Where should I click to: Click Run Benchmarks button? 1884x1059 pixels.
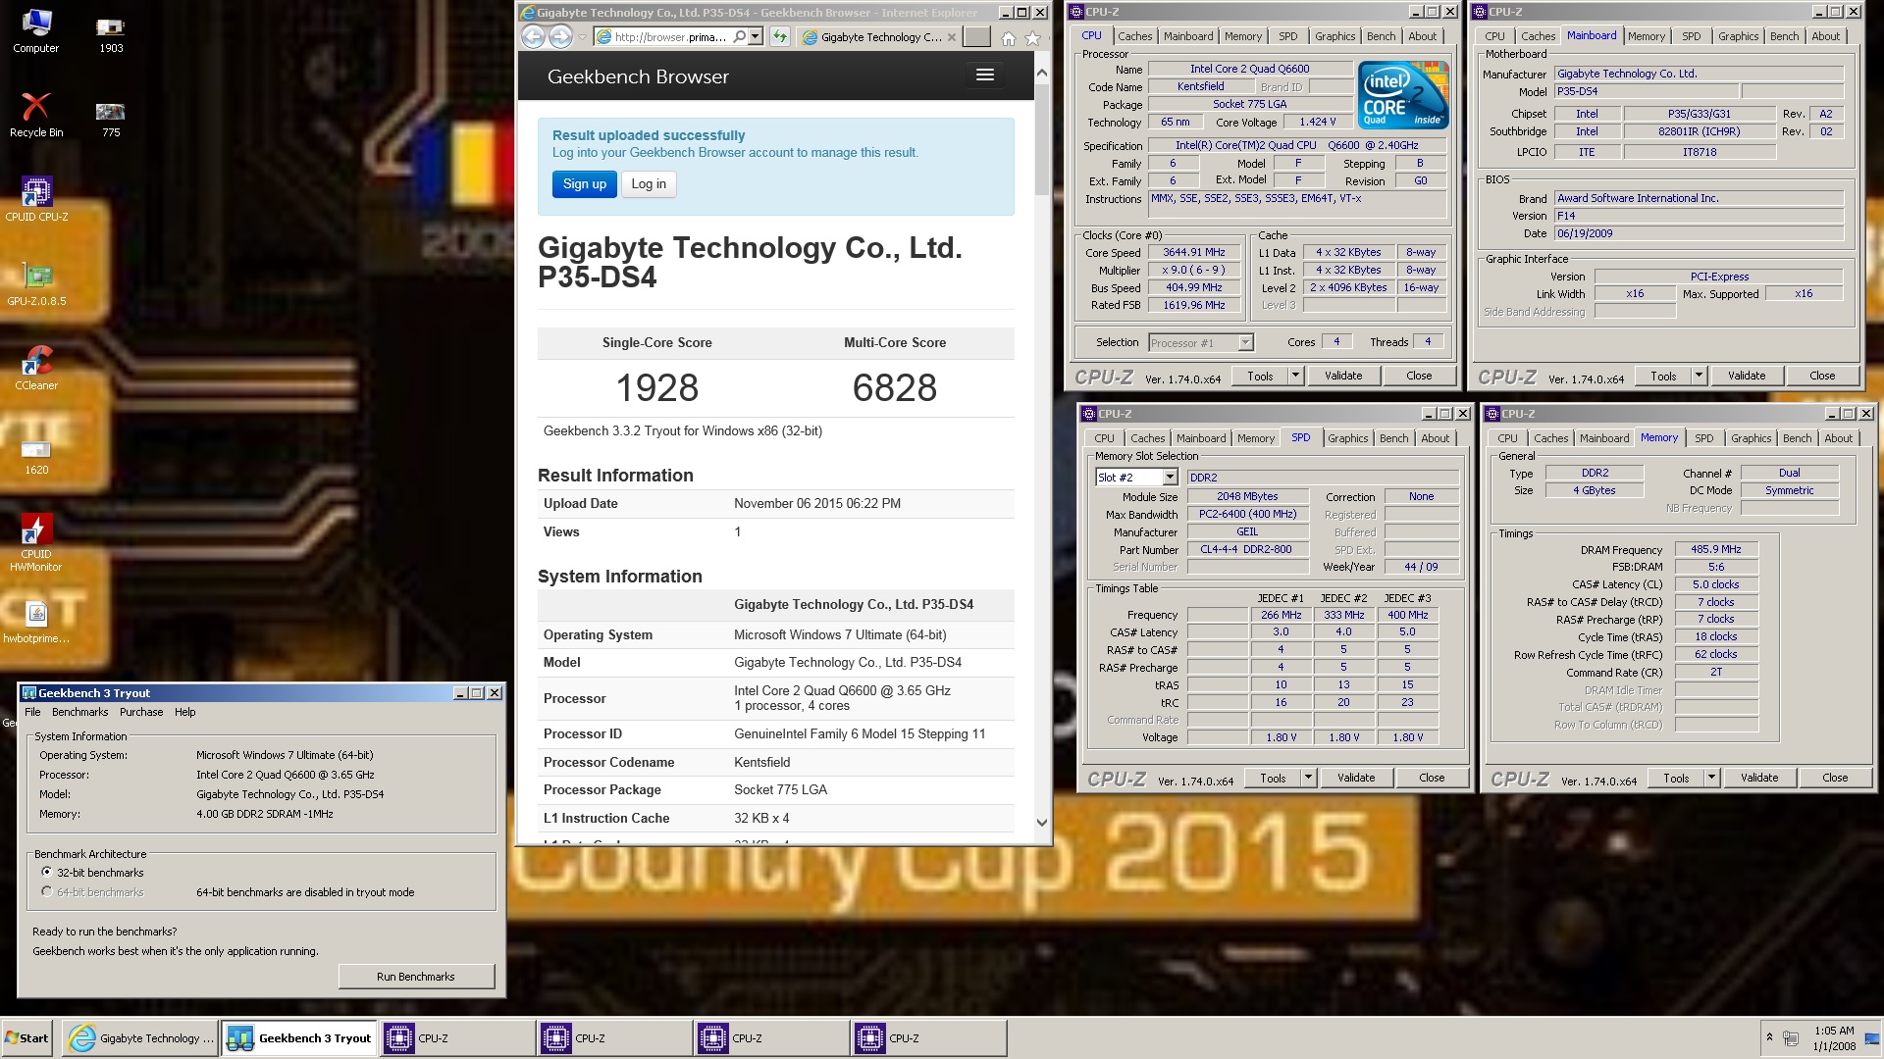416,977
